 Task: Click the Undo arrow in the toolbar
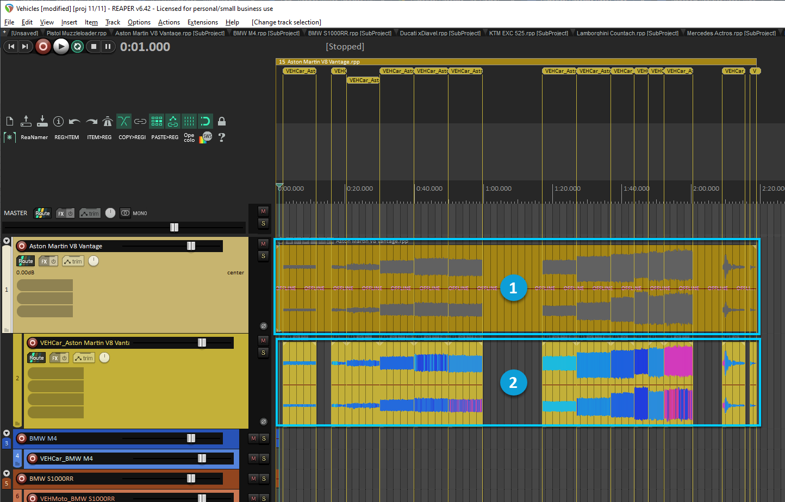[x=75, y=121]
